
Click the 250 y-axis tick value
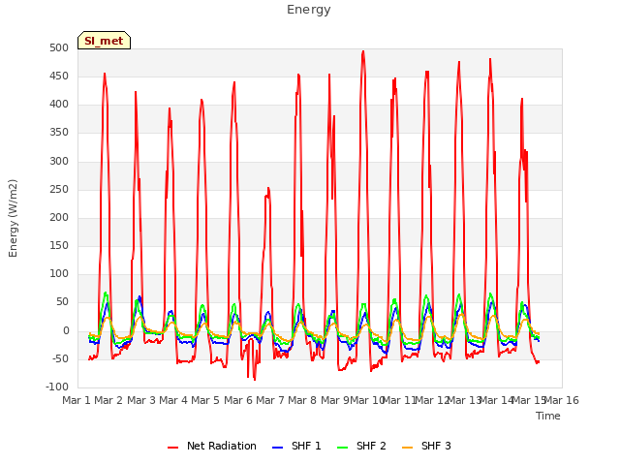coord(59,190)
